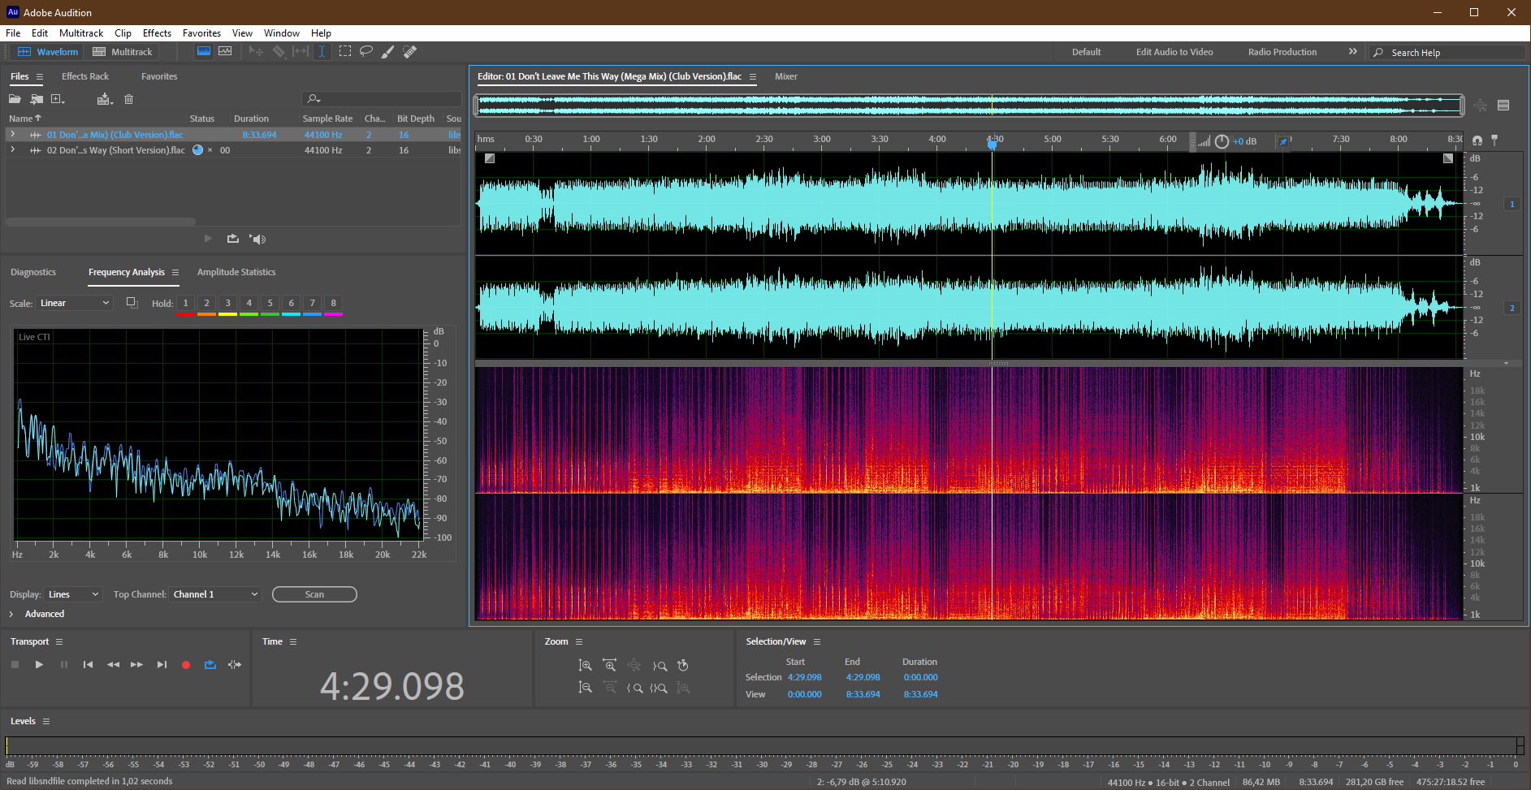
Task: Toggle Auto-Play in the Files panel
Action: (x=257, y=239)
